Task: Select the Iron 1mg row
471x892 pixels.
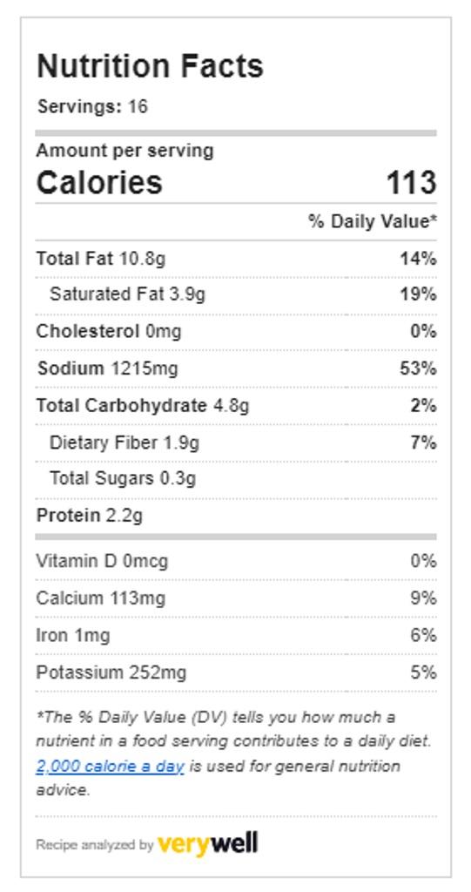Action: [236, 635]
